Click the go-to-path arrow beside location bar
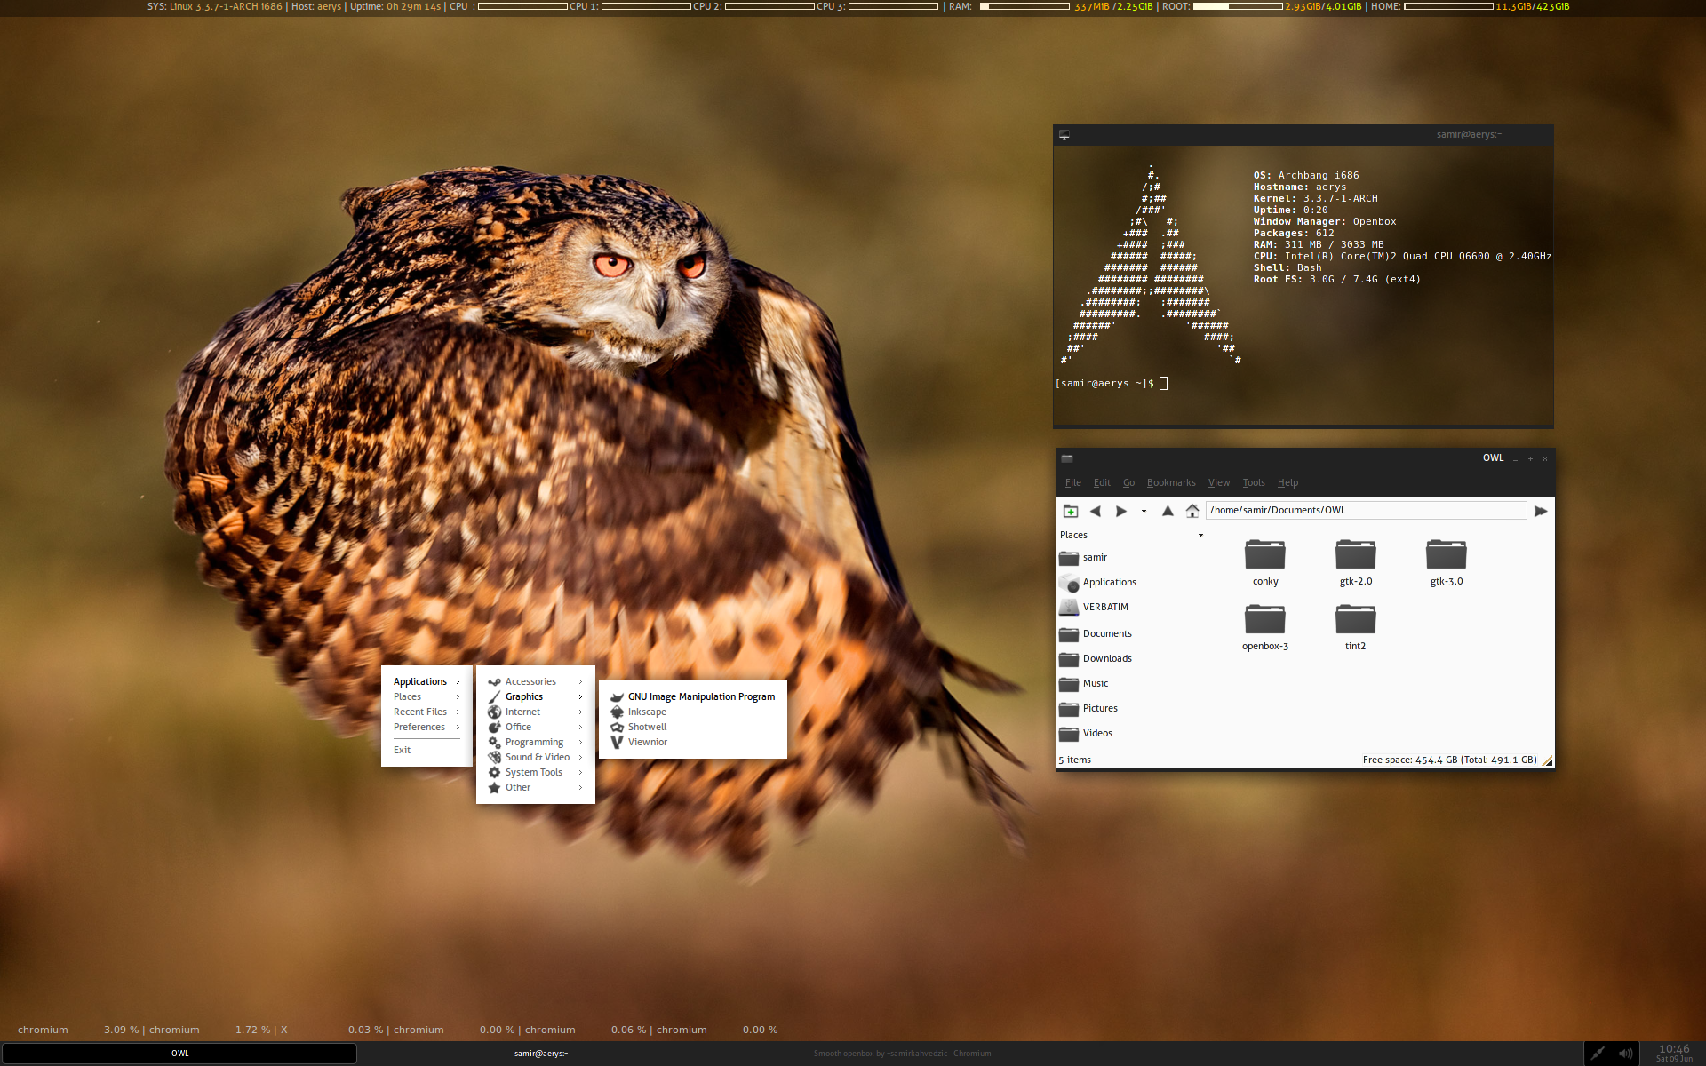This screenshot has height=1066, width=1706. point(1541,511)
